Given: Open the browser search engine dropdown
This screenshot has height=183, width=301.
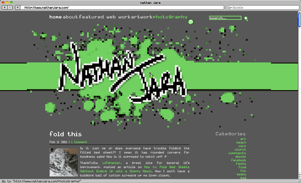Looking at the screenshot, I should pos(229,8).
